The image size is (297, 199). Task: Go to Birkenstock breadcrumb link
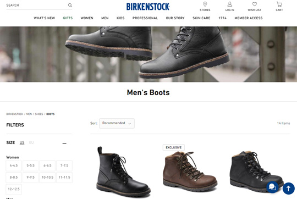[x=15, y=114]
